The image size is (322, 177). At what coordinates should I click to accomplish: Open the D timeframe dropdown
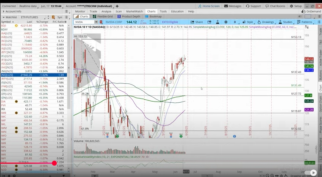coord(235,22)
